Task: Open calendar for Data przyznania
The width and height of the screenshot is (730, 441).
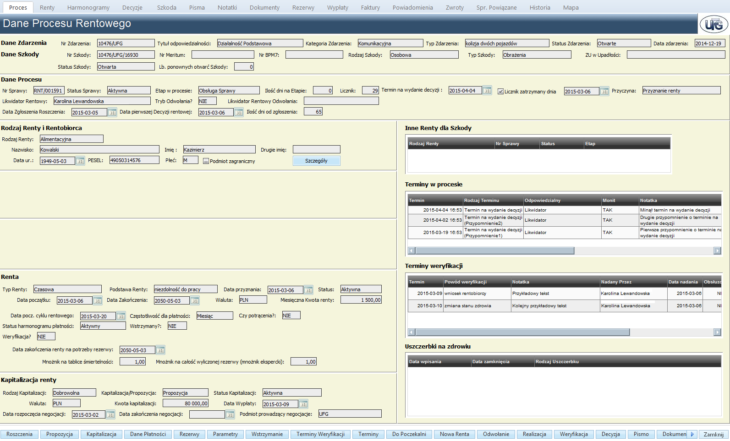Action: click(x=308, y=290)
